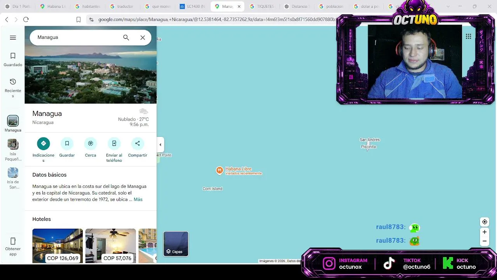The image size is (497, 280).
Task: Open the Recientes history panel
Action: click(x=13, y=88)
